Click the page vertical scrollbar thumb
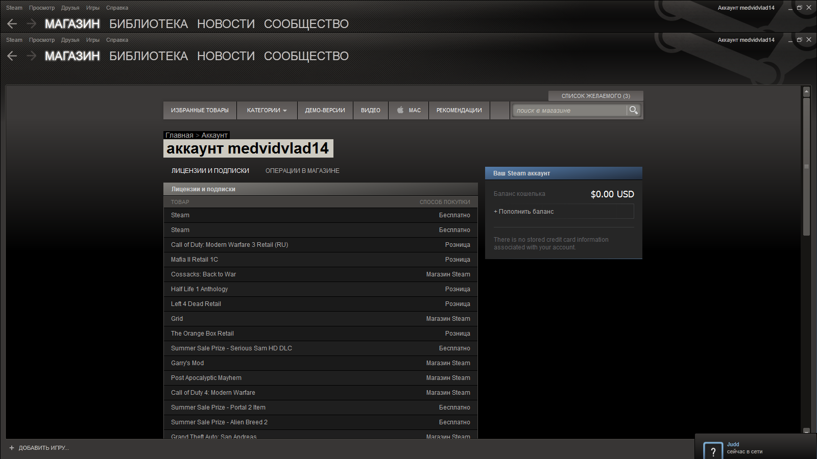Screen dimensions: 817x459 click(x=807, y=167)
